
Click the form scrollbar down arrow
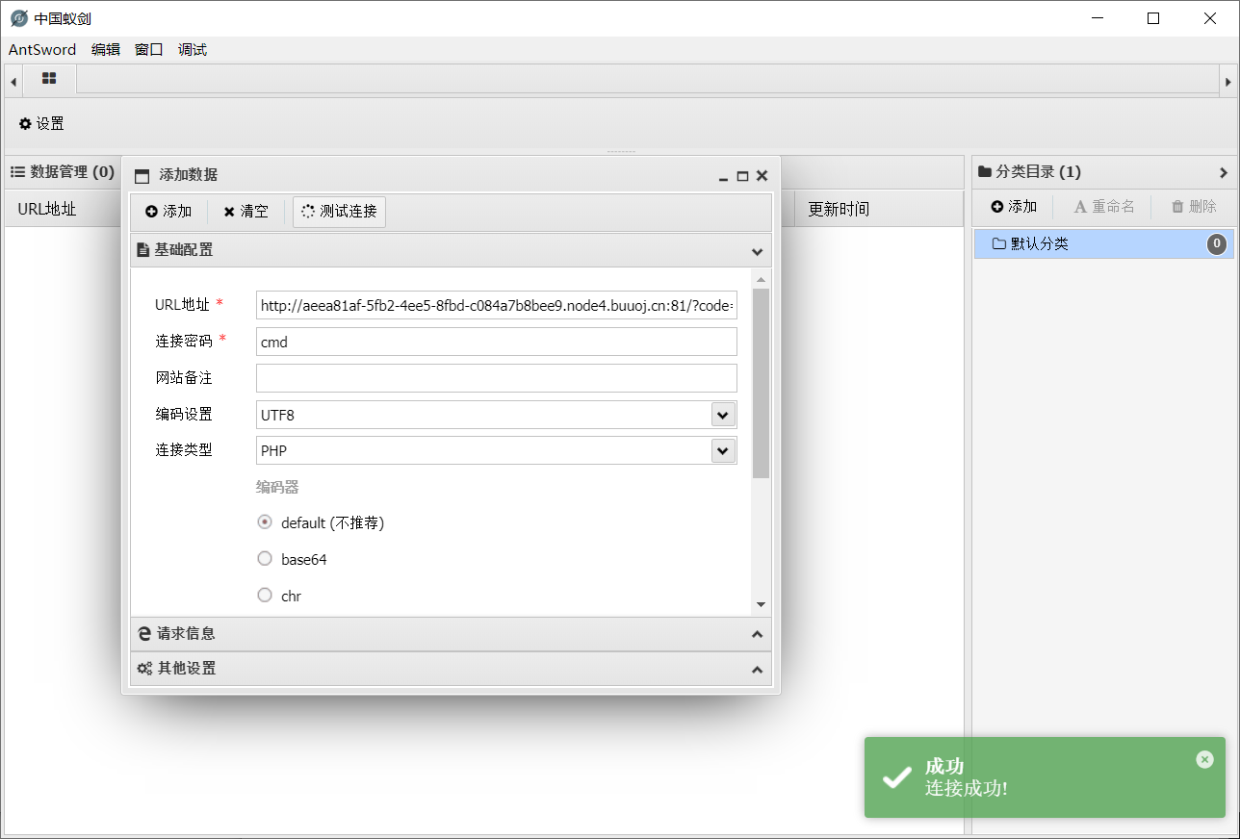761,604
